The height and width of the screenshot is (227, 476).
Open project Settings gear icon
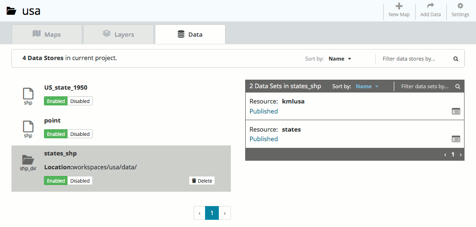tap(460, 6)
